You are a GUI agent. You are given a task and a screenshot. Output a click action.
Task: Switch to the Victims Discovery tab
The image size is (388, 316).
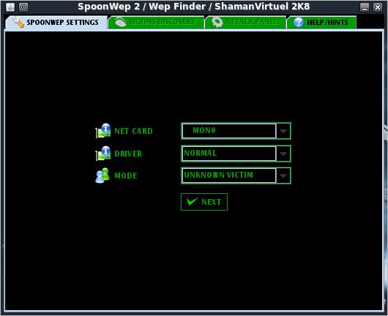coord(156,23)
